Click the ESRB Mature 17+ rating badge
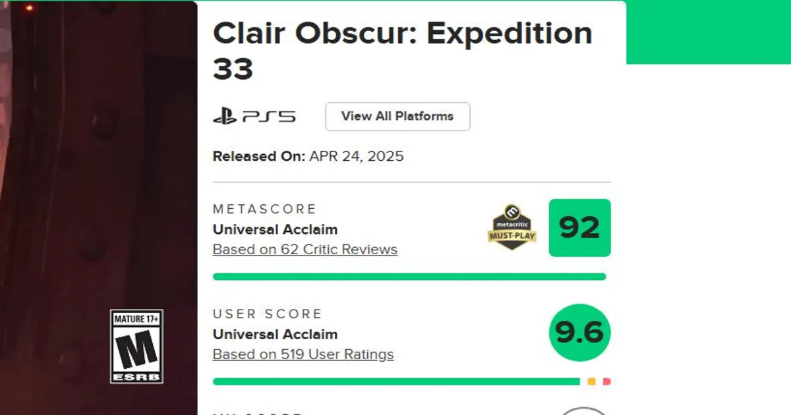 (136, 346)
